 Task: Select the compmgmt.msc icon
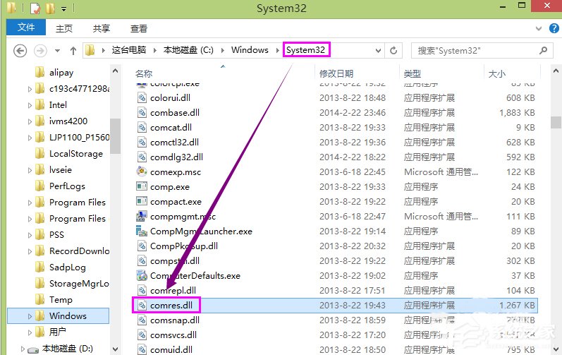tap(142, 216)
